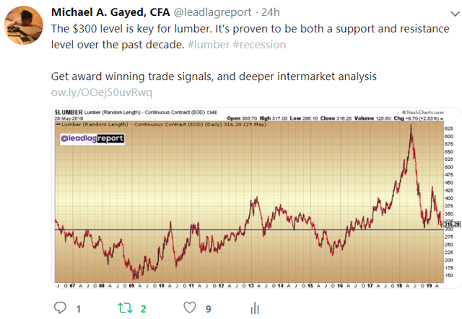The height and width of the screenshot is (319, 462).
Task: Open tweet analytics bar chart icon
Action: tap(255, 308)
